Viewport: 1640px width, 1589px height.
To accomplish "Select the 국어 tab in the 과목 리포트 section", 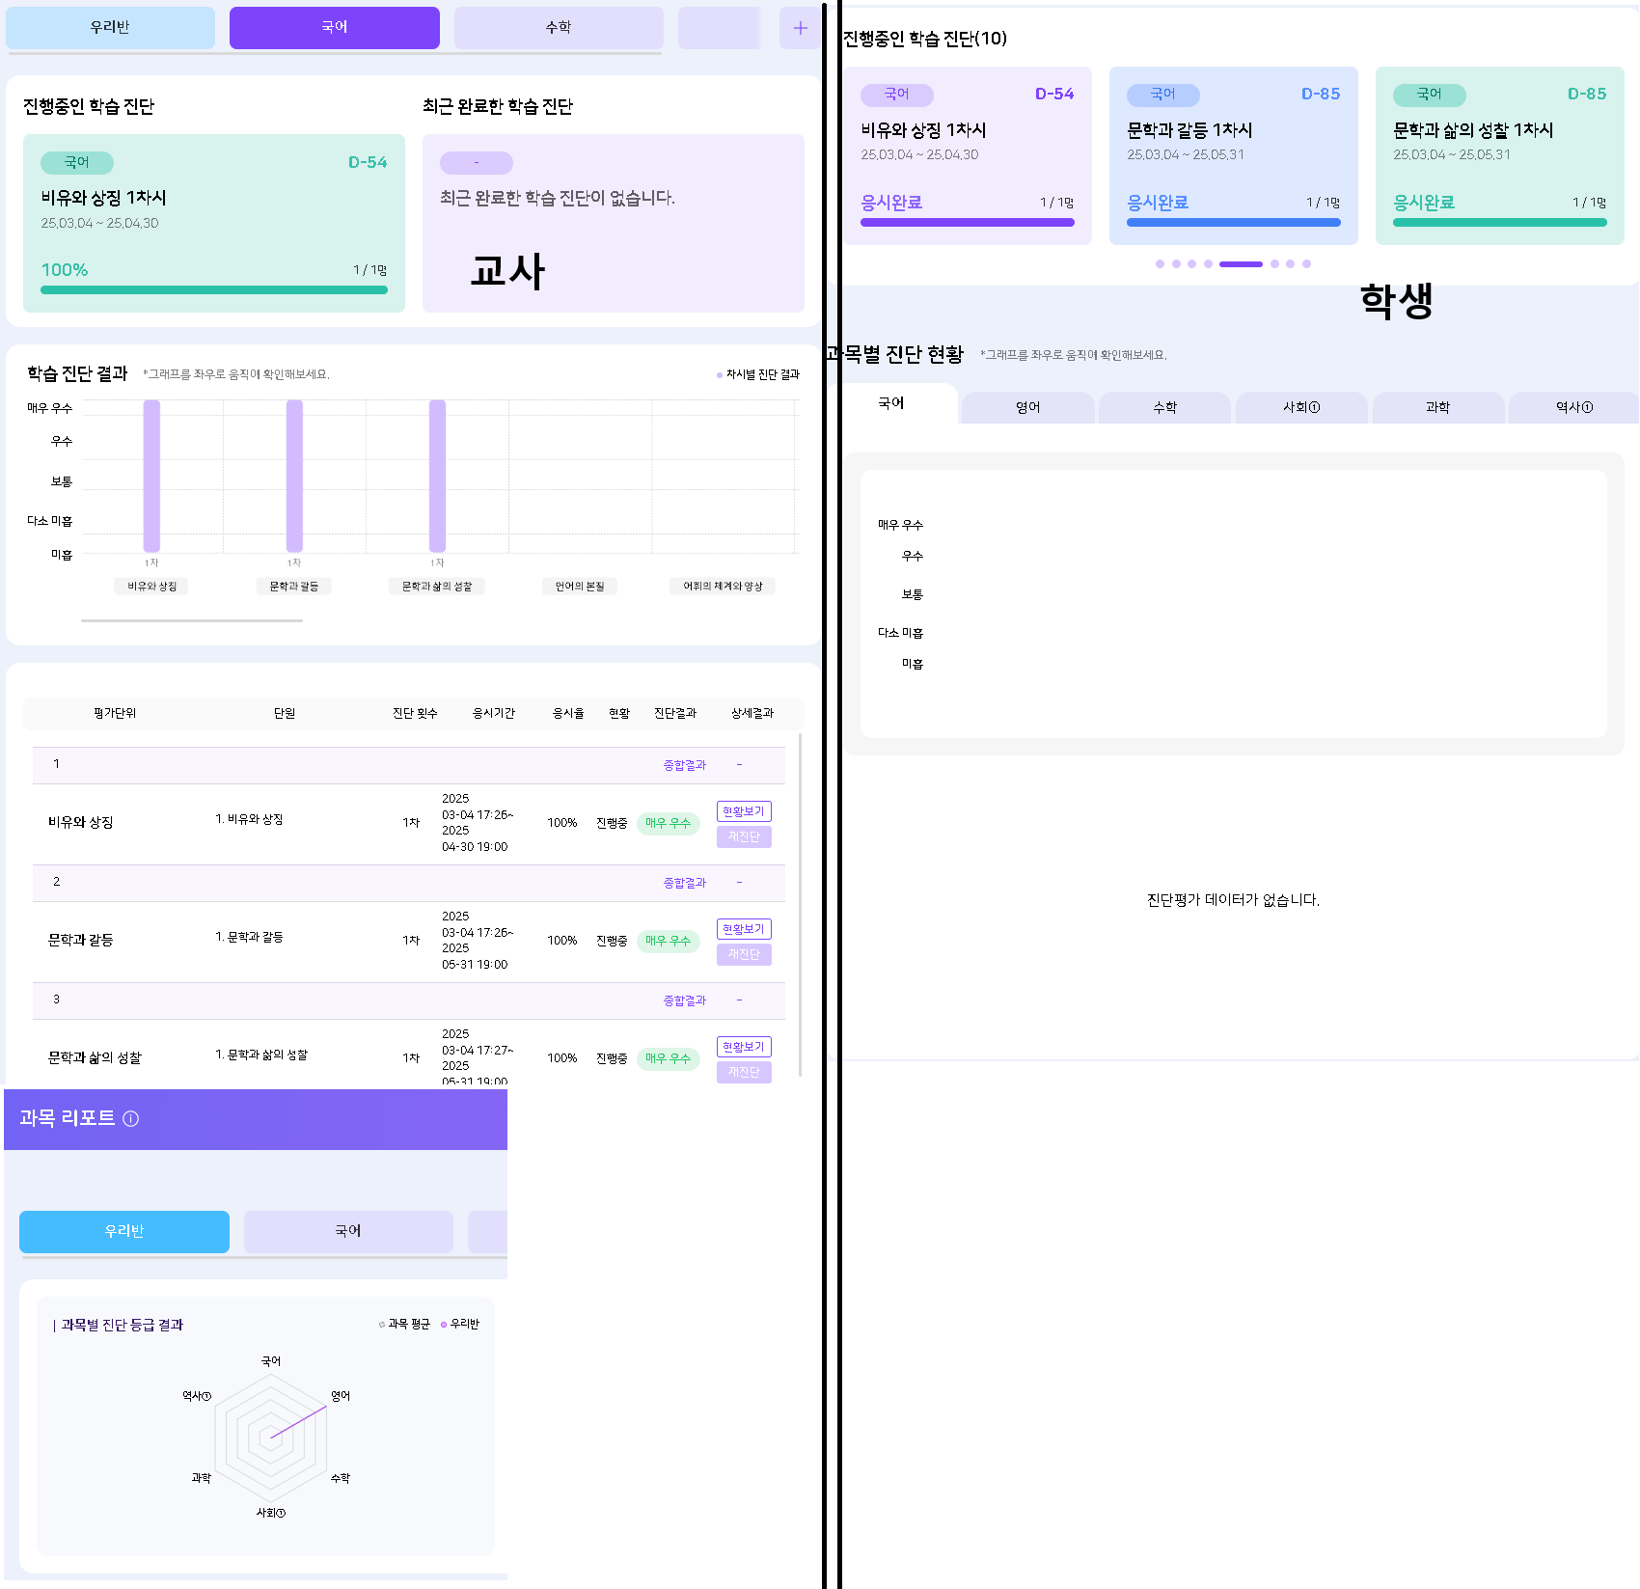I will [347, 1231].
